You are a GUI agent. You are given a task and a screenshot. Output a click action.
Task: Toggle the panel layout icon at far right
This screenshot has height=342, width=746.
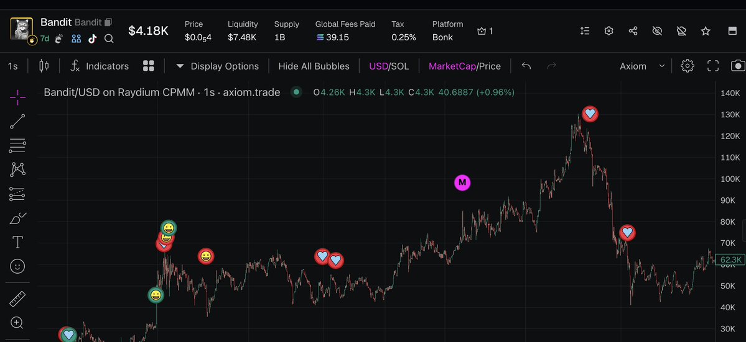[733, 31]
